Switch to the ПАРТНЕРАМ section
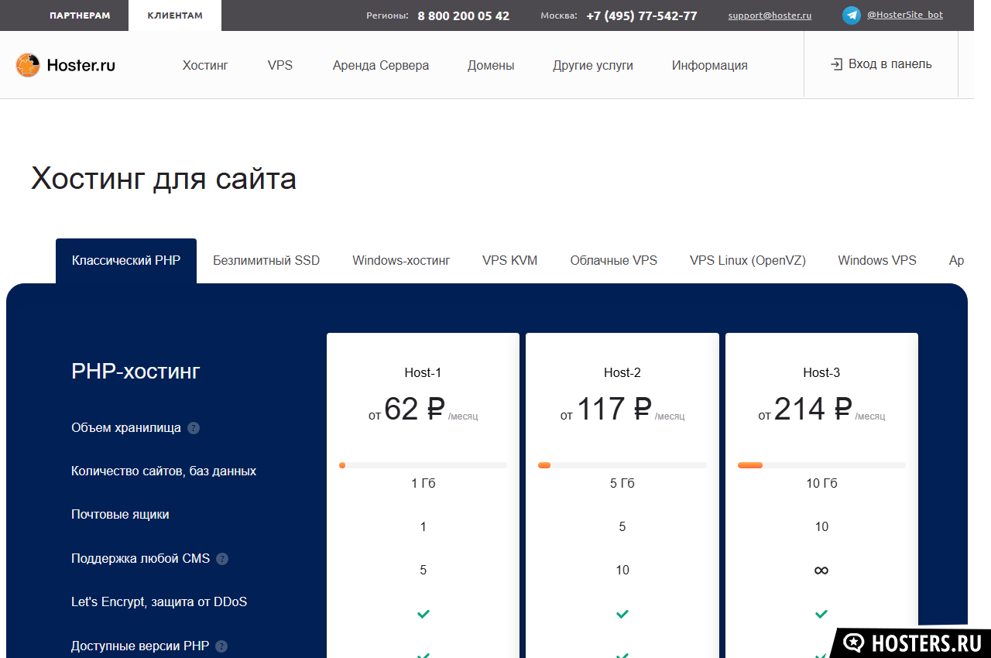 coord(80,15)
